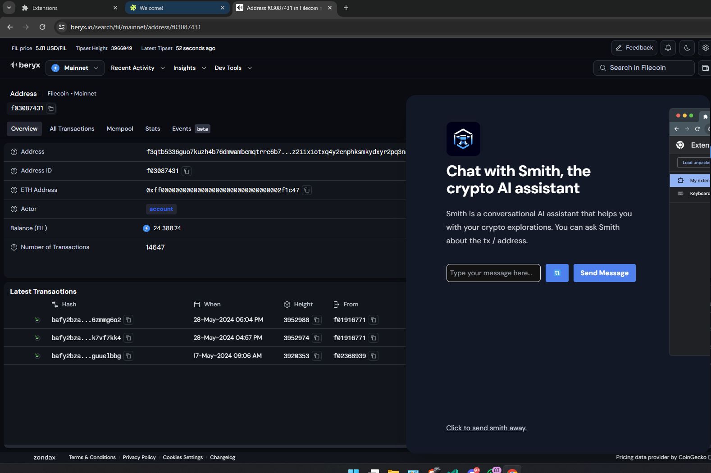Click the account actor badge
711x473 pixels.
click(x=161, y=209)
